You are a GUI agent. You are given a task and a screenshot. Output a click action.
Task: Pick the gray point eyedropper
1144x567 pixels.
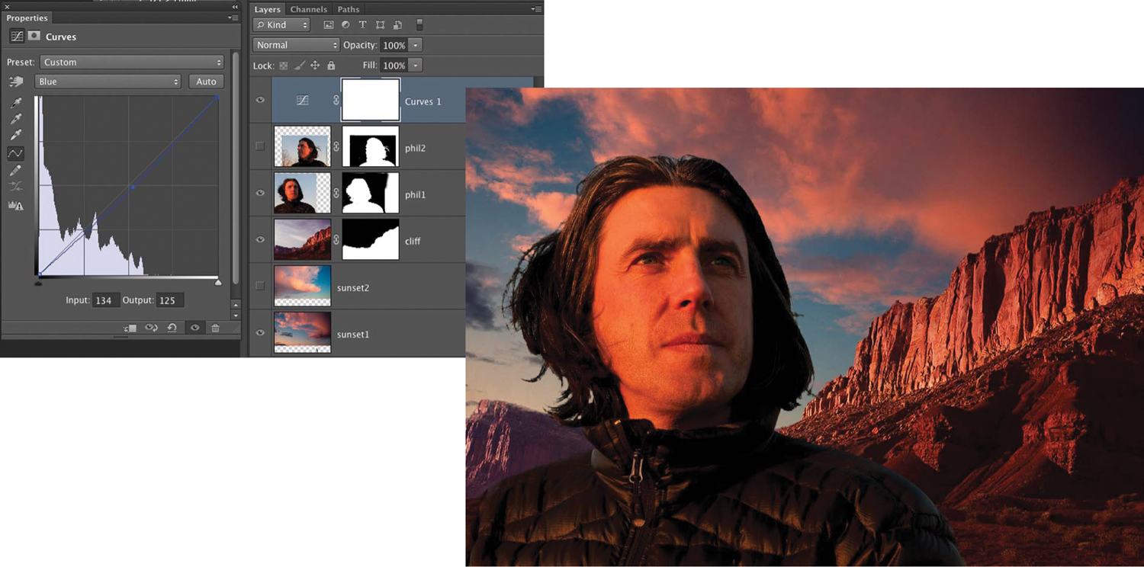(16, 119)
